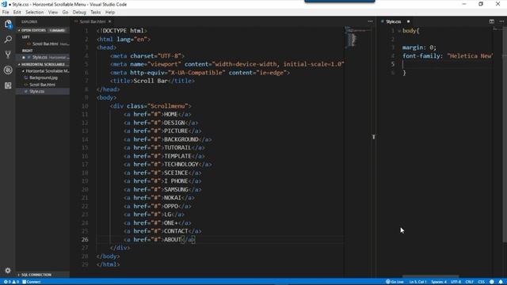Click the errors and warnings status indicator
507x285 pixels.
pos(11,282)
